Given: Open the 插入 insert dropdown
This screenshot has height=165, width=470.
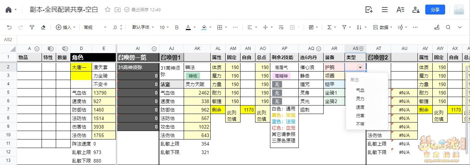Looking at the screenshot, I should click(65, 27).
